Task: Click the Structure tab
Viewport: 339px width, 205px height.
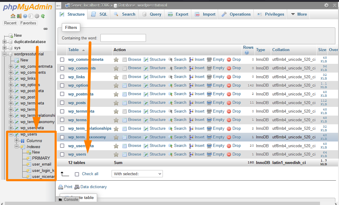Action: pyautogui.click(x=72, y=14)
